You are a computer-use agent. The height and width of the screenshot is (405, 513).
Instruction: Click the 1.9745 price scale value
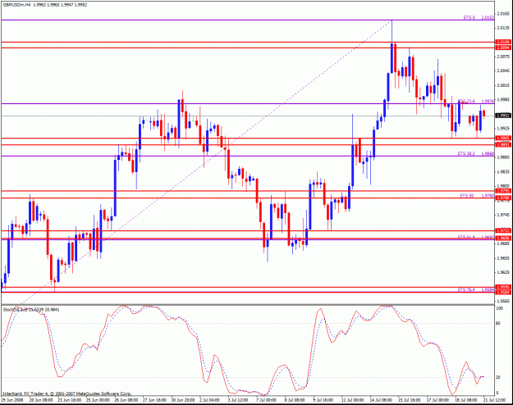click(x=503, y=215)
